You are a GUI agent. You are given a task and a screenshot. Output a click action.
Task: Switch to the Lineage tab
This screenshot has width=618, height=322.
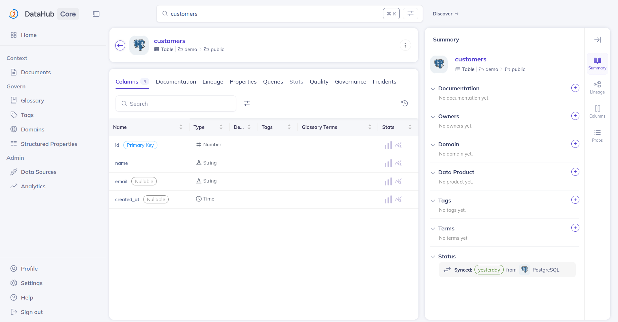213,82
